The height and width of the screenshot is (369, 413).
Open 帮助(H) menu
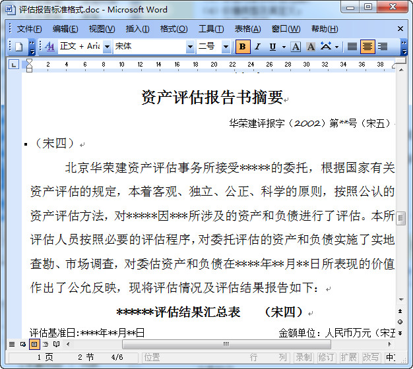pyautogui.click(x=325, y=29)
